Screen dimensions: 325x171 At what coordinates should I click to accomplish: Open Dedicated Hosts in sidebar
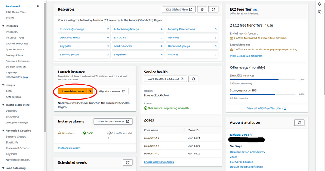(x=16, y=67)
